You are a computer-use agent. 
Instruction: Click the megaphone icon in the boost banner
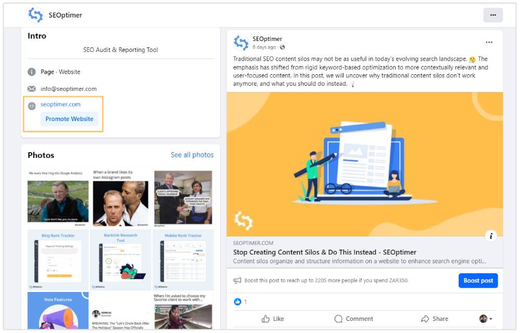coord(239,281)
